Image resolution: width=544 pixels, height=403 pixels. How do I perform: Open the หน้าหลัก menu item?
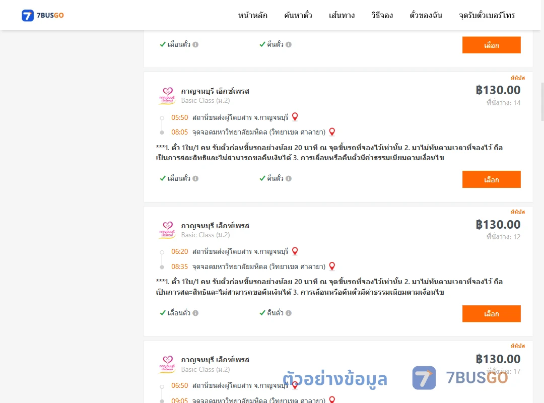coord(252,15)
